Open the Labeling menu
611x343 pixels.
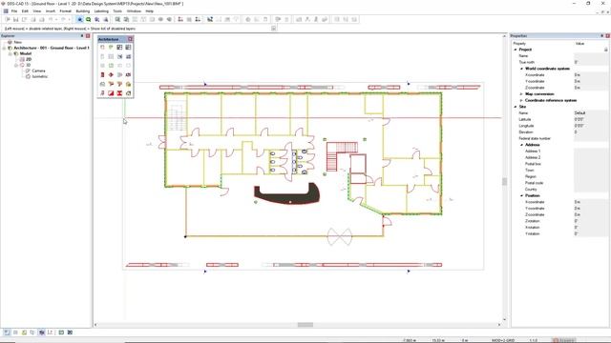click(x=101, y=11)
